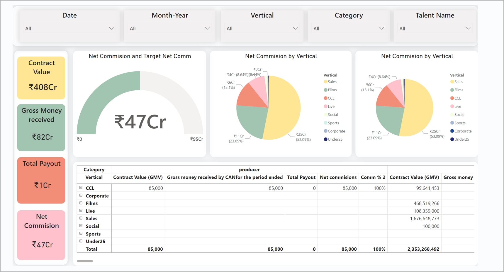Click the Comm % 2 column header
This screenshot has height=272, width=504.
pyautogui.click(x=373, y=177)
